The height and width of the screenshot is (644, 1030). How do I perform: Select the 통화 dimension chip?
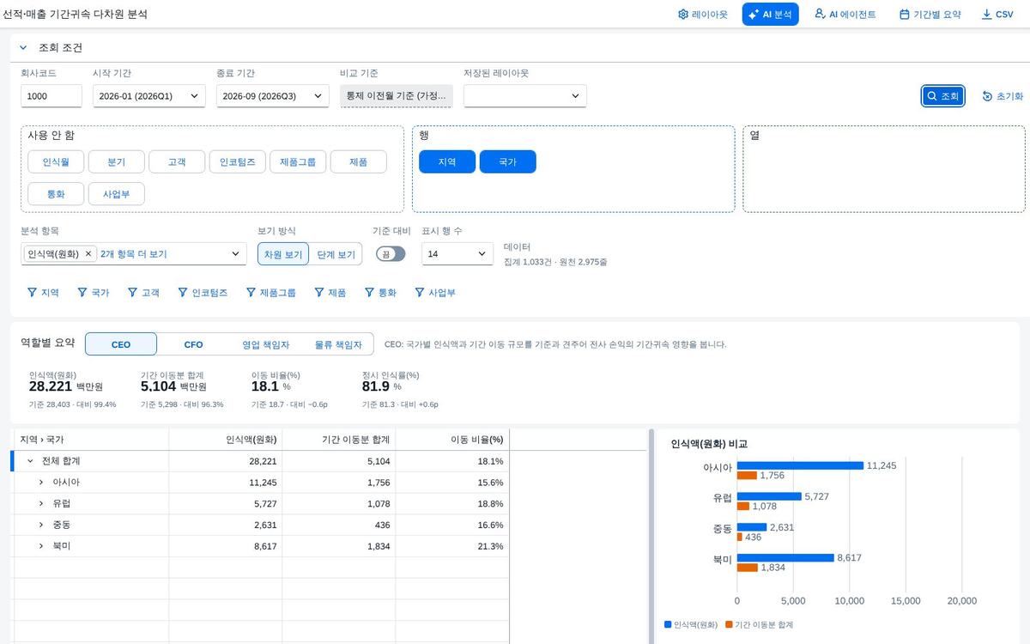[x=56, y=194]
